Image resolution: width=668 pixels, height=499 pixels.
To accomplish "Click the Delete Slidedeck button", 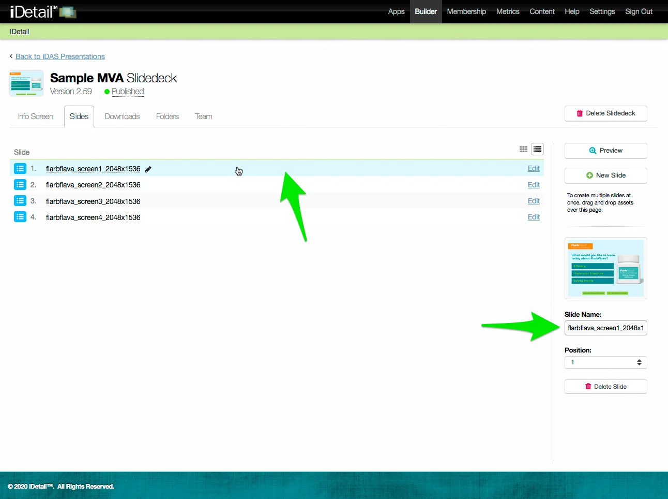I will tap(606, 113).
